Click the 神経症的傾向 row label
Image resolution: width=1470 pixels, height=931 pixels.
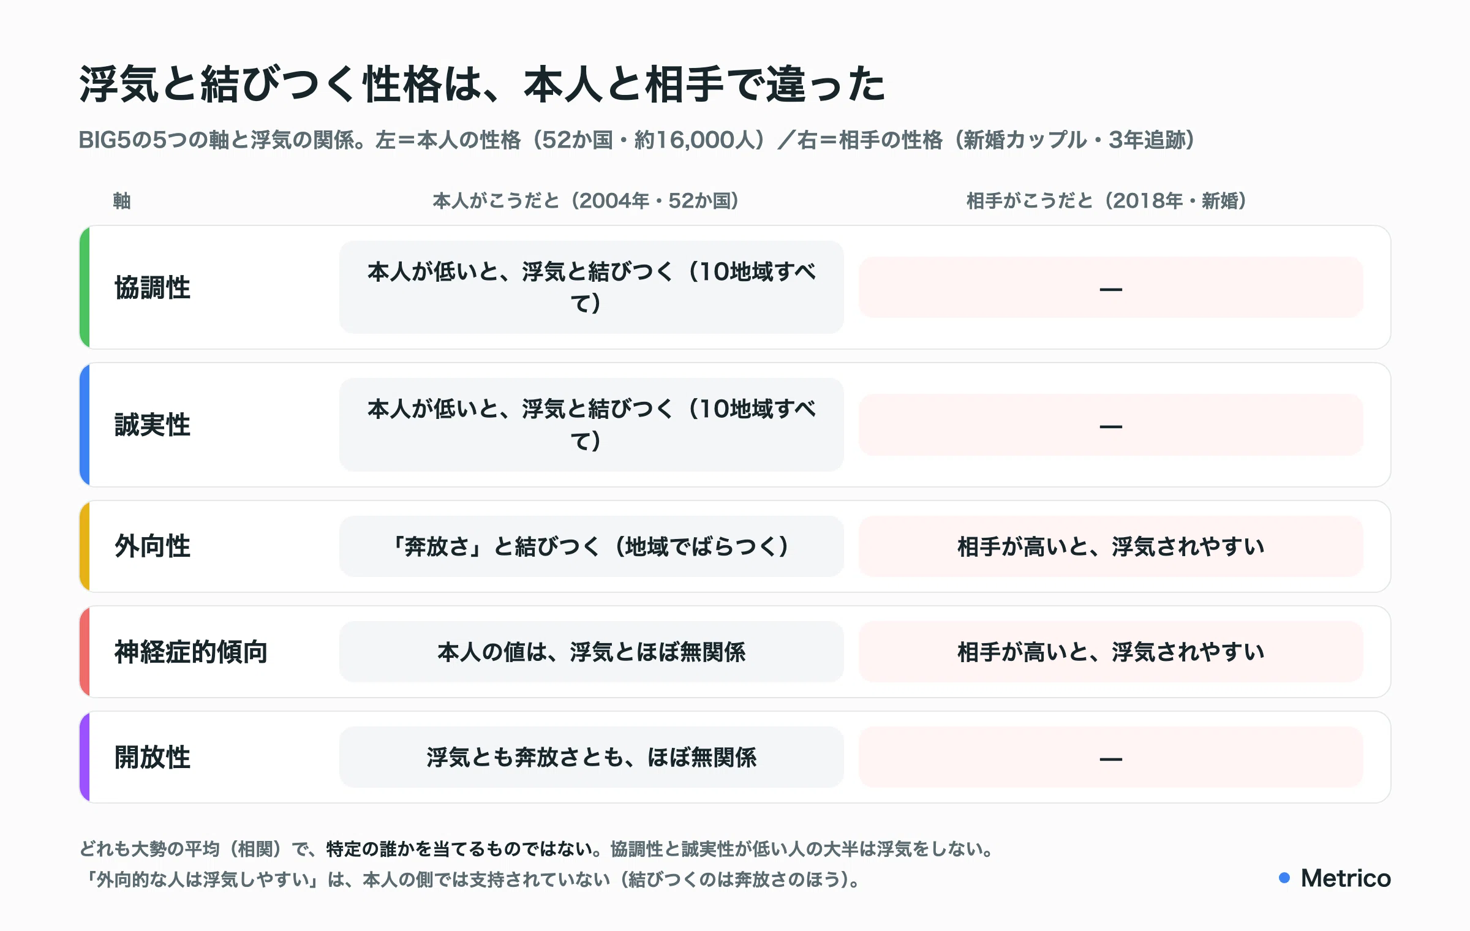191,652
